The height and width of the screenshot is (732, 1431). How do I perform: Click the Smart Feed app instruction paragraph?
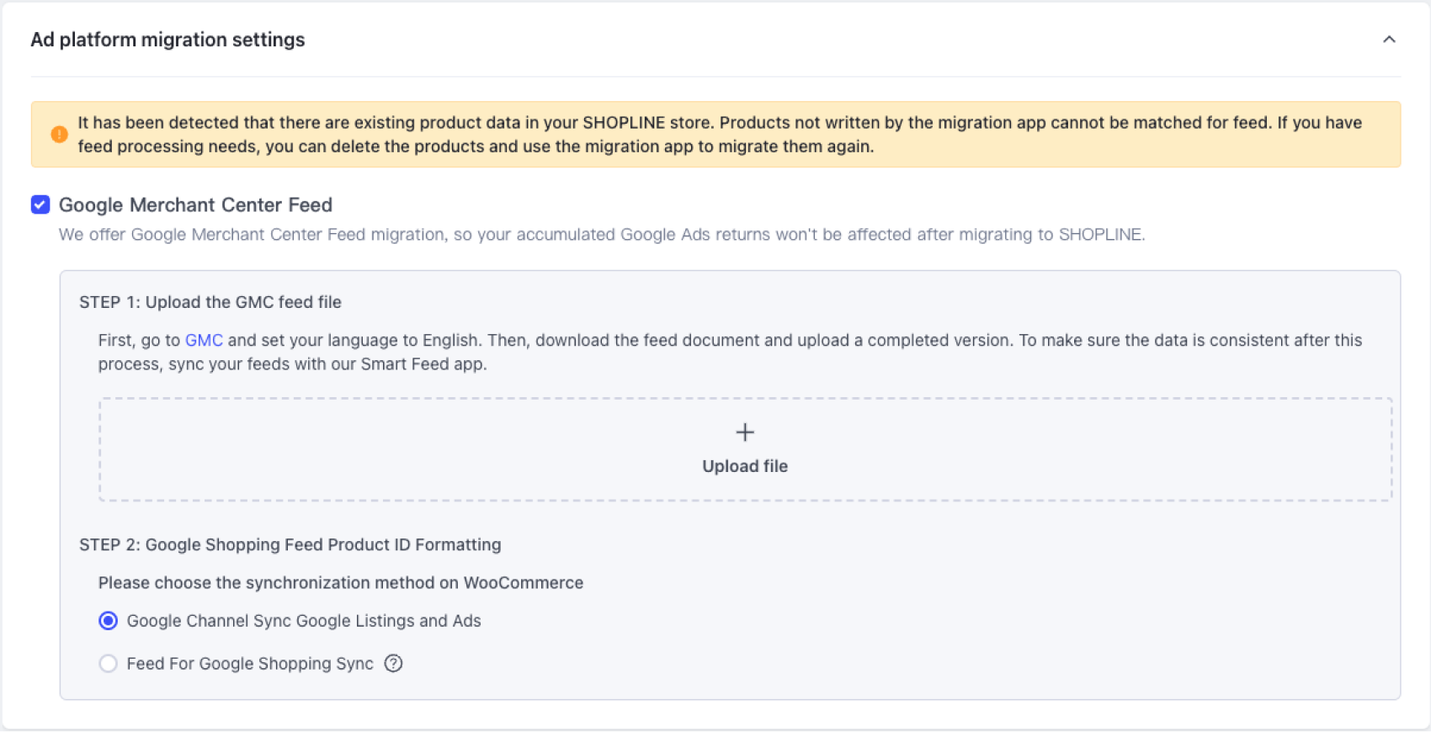[x=730, y=353]
